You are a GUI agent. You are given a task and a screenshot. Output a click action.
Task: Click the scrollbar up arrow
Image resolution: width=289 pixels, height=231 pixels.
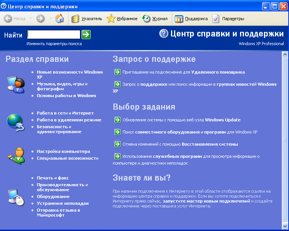[x=285, y=54]
